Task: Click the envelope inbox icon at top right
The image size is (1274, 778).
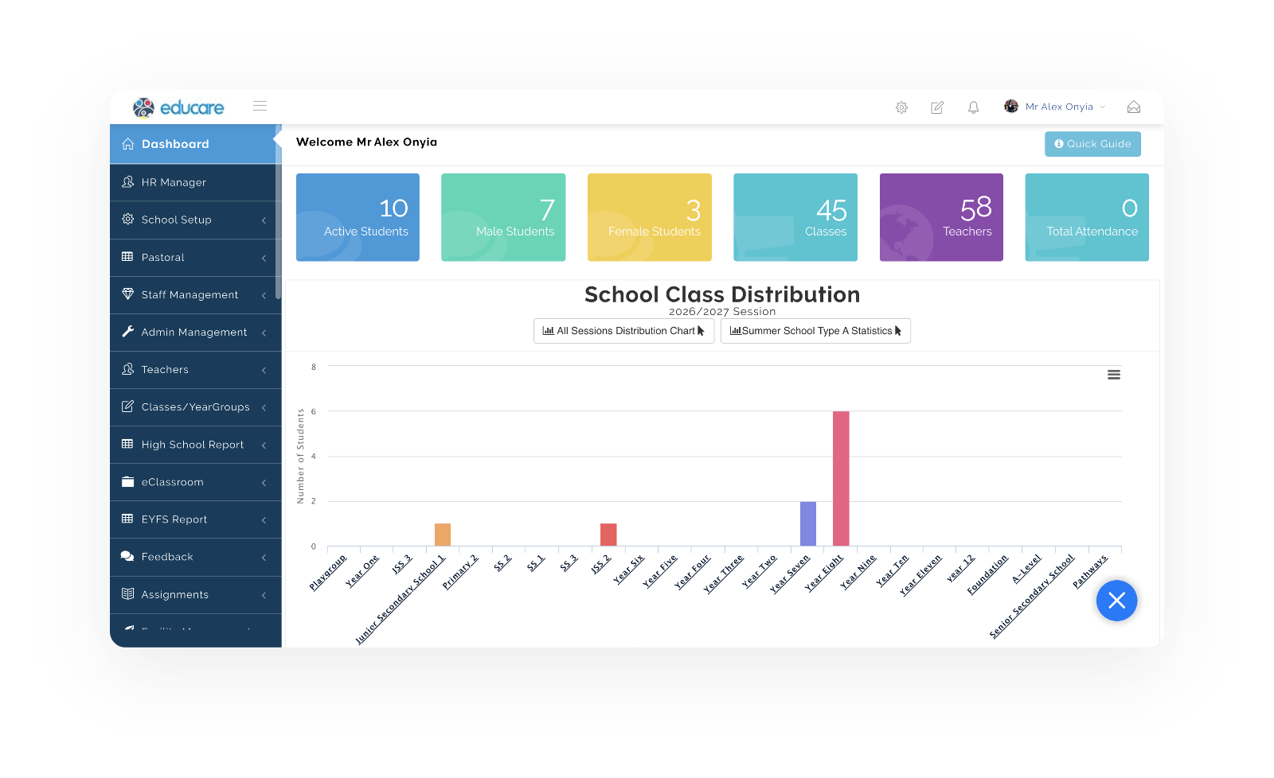Action: pyautogui.click(x=1134, y=107)
